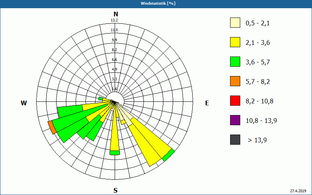Click the dark gray > 13,9 legend swatch
The width and height of the screenshot is (312, 195).
(235, 140)
